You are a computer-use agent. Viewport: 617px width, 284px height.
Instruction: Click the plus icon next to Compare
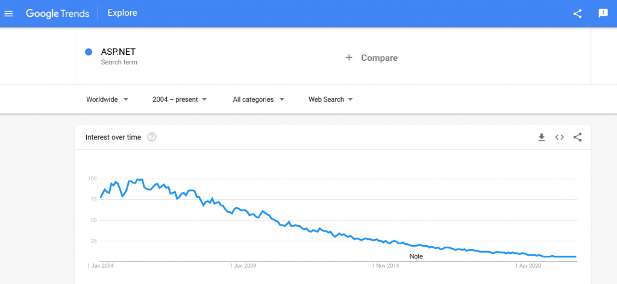tap(349, 58)
